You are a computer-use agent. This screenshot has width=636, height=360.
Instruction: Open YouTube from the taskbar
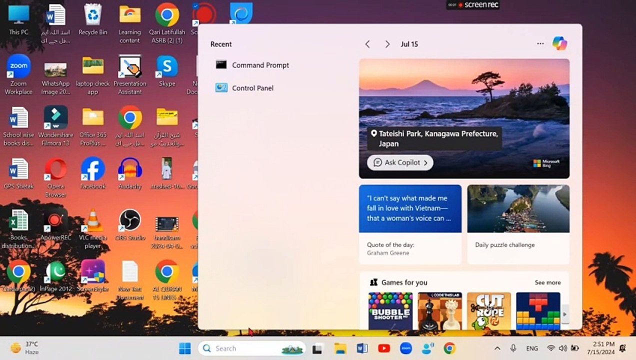[x=384, y=348]
